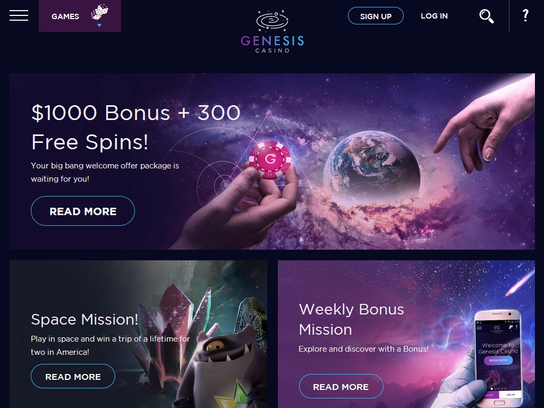The image size is (544, 408).
Task: Read more about Weekly Bonus Mission
Action: [x=341, y=387]
